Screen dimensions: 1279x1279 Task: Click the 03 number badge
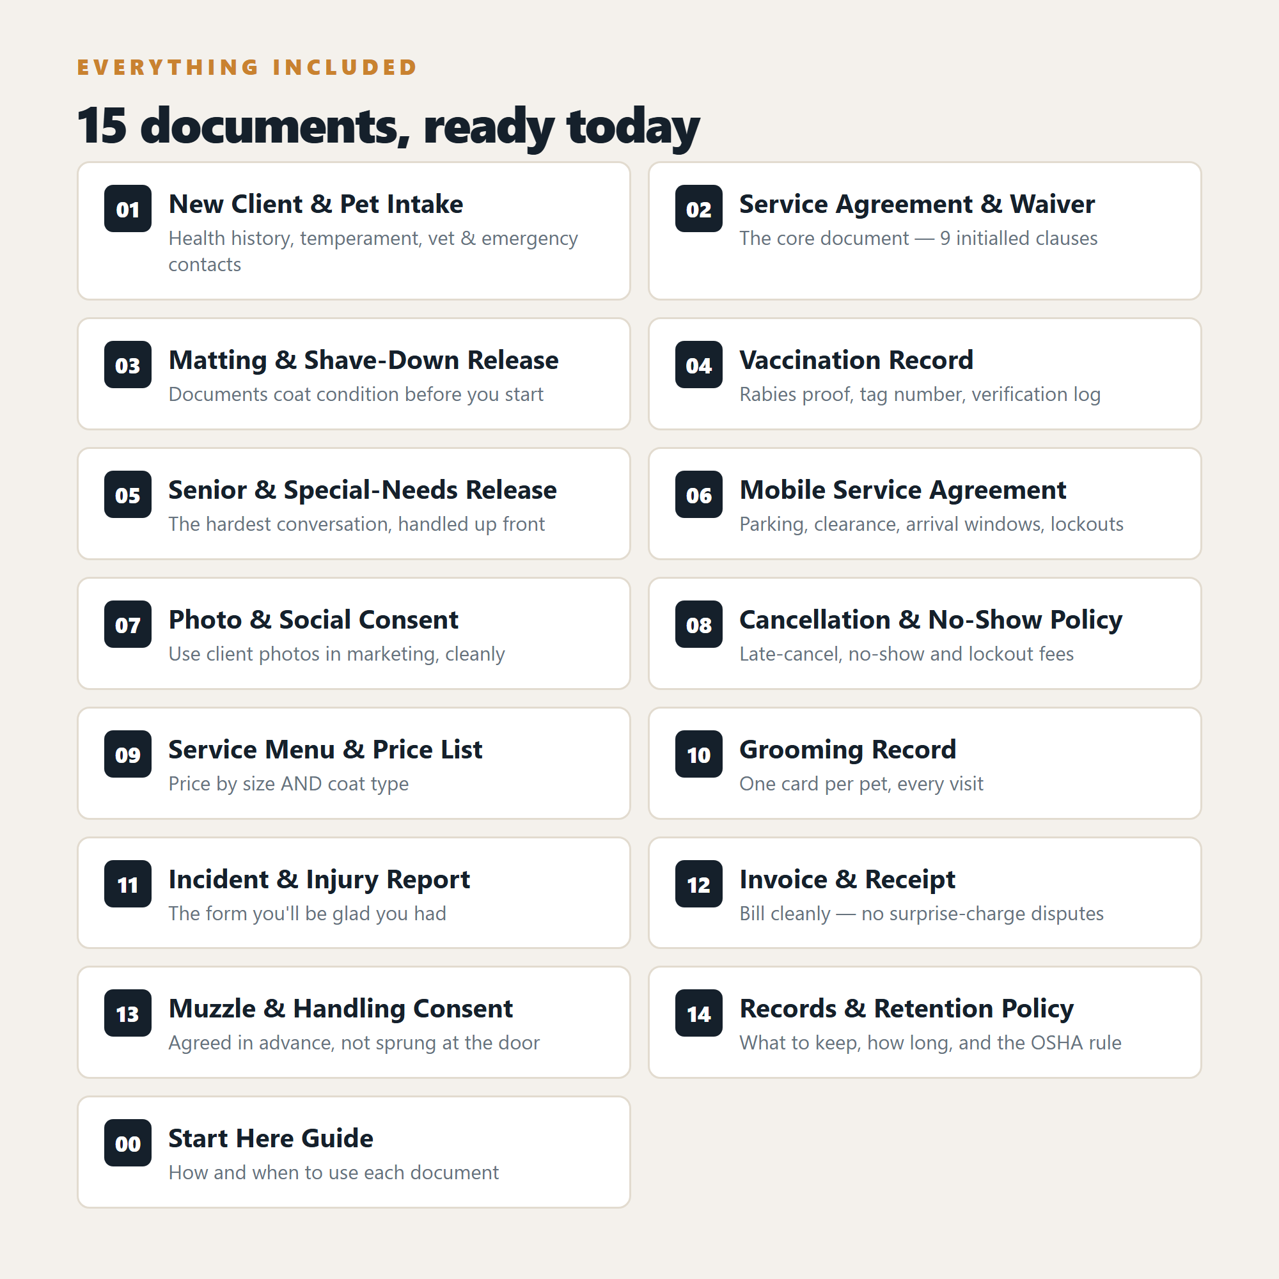128,365
